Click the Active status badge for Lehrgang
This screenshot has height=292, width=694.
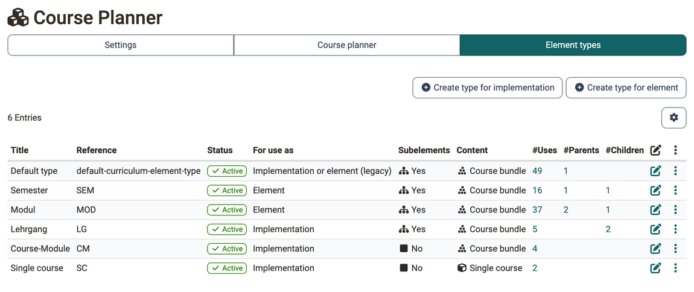pos(227,229)
